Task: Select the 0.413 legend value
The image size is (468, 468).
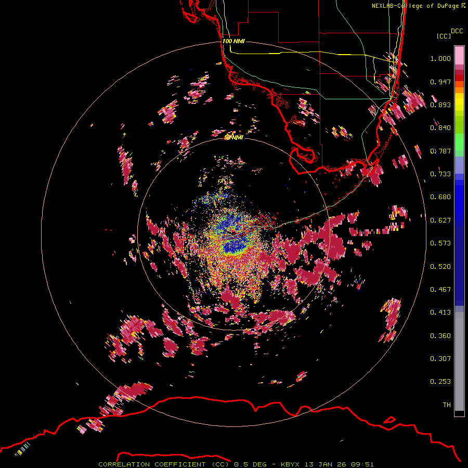Action: click(x=440, y=313)
